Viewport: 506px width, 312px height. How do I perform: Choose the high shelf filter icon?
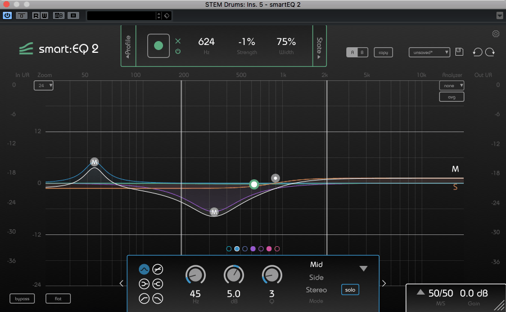(x=157, y=284)
